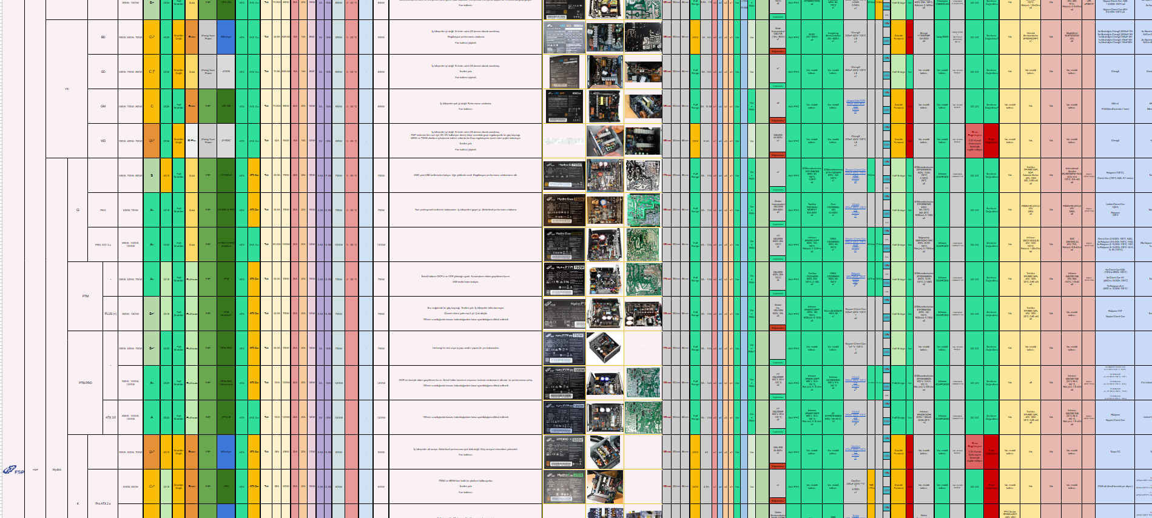Select the Turkish description cell in WD row
Screen dimensions: 1152x518
[x=465, y=141]
